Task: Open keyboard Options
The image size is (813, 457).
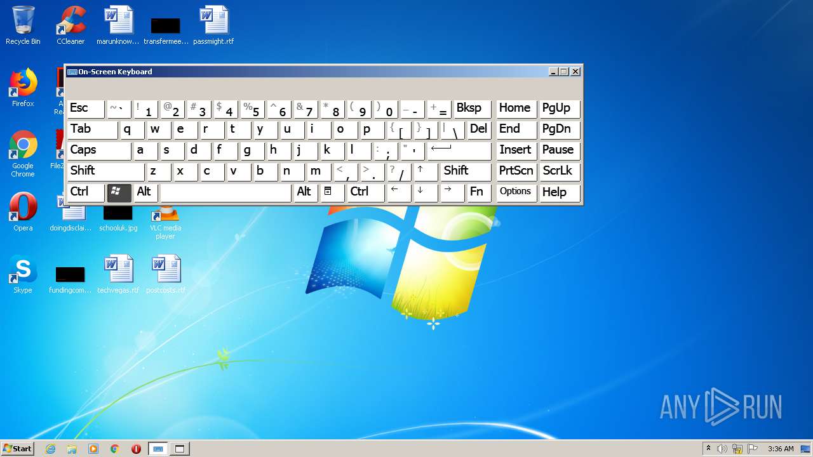Action: pos(516,192)
